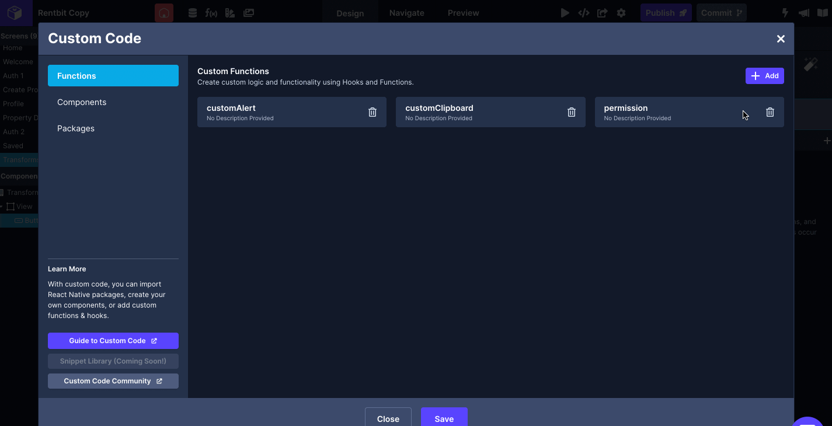Screen dimensions: 832x426
Task: Select the Welcome screen in sidebar
Action: coord(18,62)
